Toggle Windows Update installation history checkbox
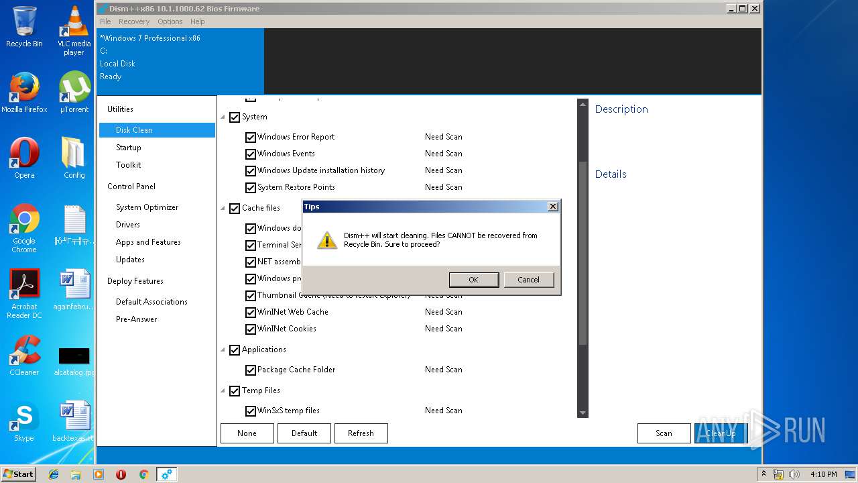This screenshot has width=858, height=483. 251,171
